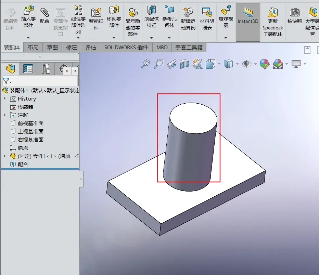Open dropdown arrow under 参考几何体
This screenshot has width=319, height=275.
[x=169, y=38]
